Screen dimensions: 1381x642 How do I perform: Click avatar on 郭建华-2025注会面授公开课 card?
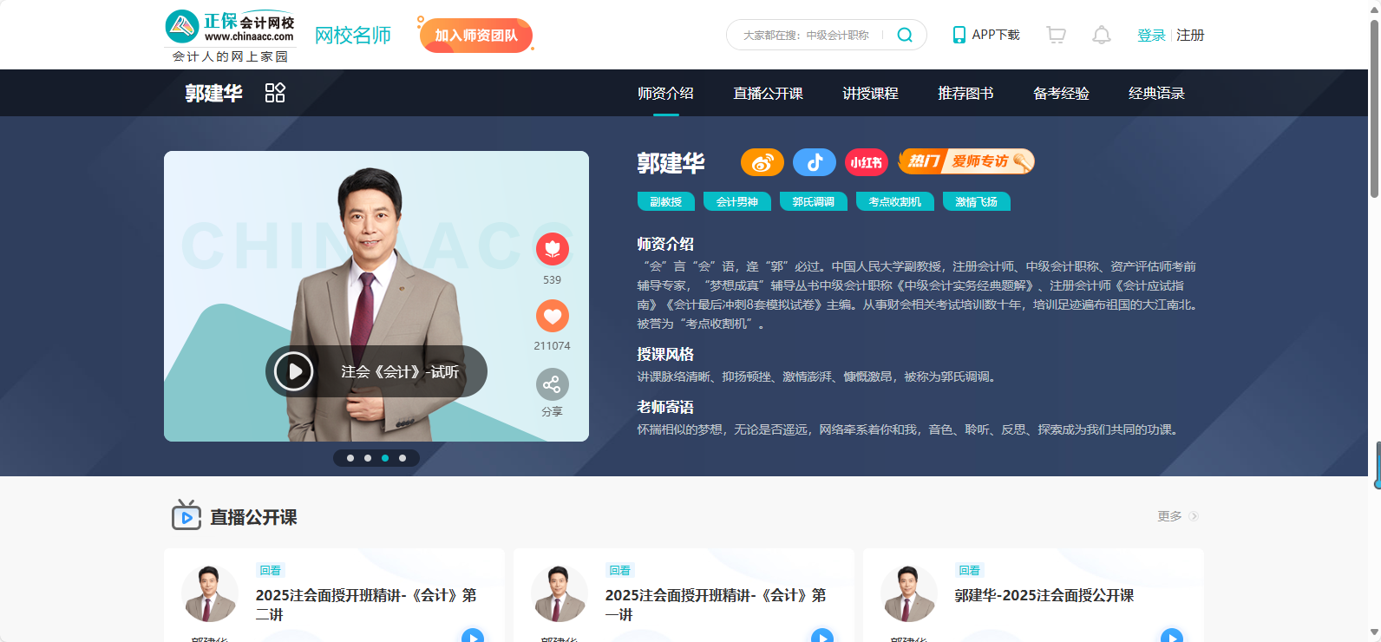[x=908, y=593]
